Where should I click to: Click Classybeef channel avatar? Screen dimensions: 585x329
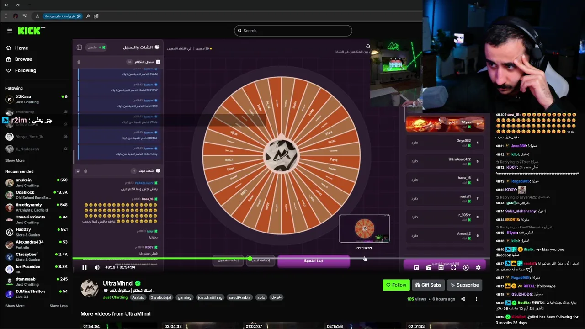[10, 257]
